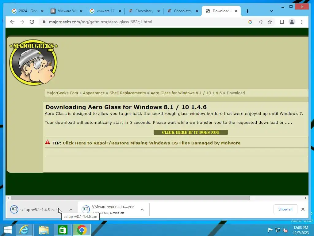Open Shell Replacements breadcrumb link

tap(128, 93)
